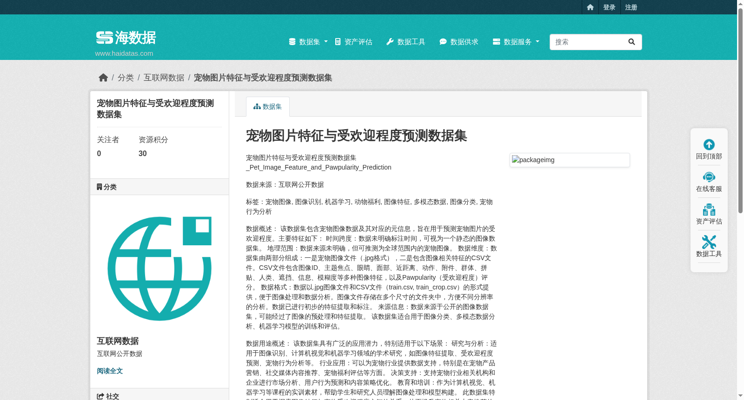Click the page scrollbar down arrow
The height and width of the screenshot is (400, 744).
tap(740, 396)
